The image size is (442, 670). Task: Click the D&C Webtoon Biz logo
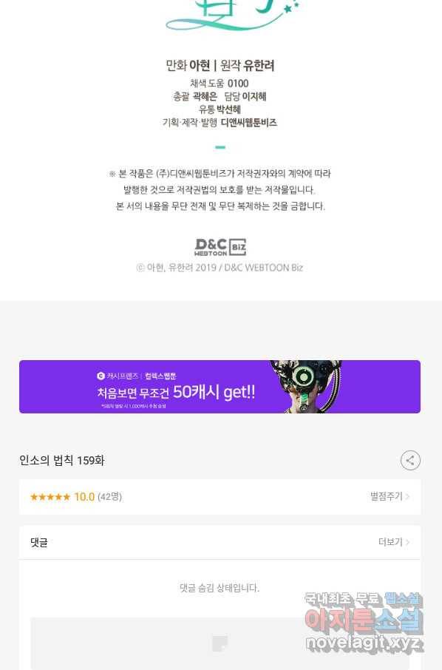220,248
